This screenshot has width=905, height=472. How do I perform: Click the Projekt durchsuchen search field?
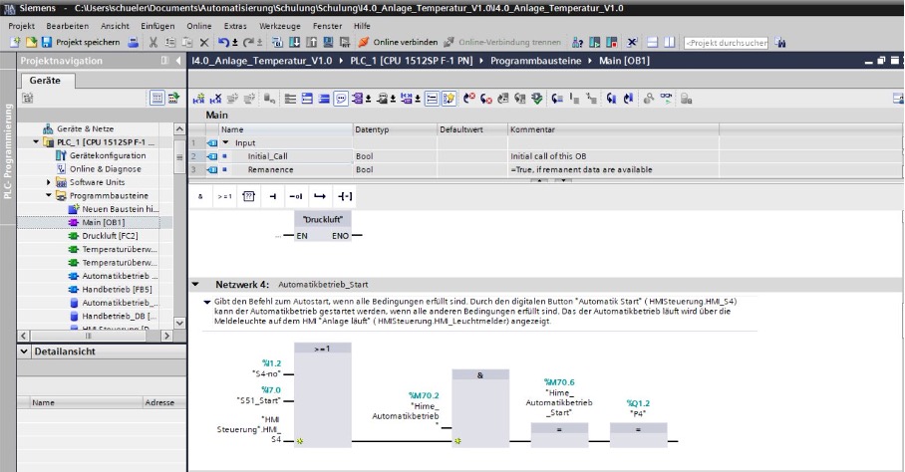726,43
